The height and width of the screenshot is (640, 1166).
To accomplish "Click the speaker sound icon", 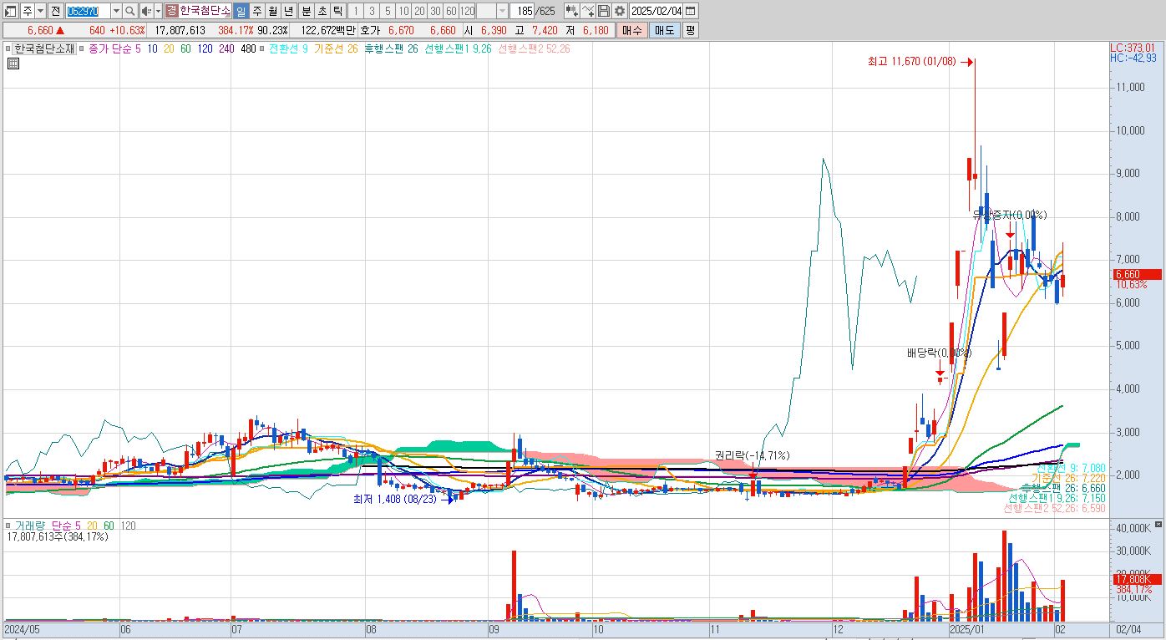I will (x=145, y=11).
